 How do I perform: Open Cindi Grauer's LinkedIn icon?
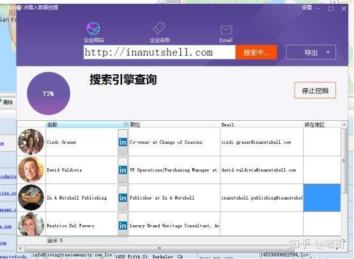tap(123, 142)
